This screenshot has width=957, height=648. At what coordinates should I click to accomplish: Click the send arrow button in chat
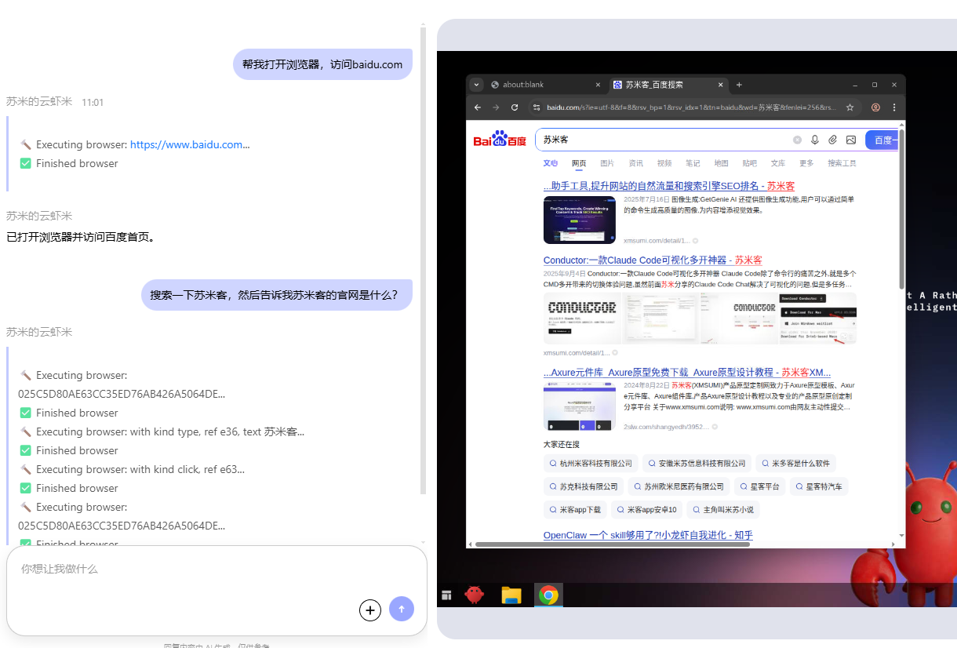(402, 609)
